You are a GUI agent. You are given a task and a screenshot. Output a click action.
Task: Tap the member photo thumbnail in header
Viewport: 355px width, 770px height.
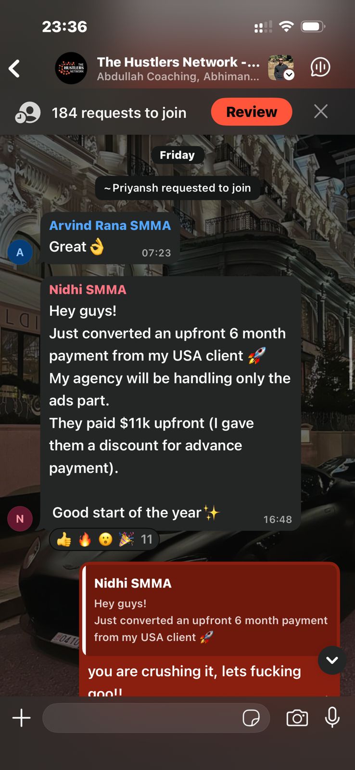281,67
